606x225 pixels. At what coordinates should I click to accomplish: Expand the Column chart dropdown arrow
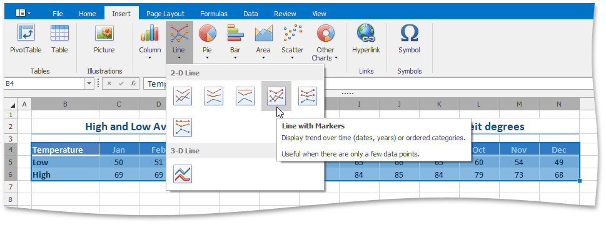coord(150,58)
